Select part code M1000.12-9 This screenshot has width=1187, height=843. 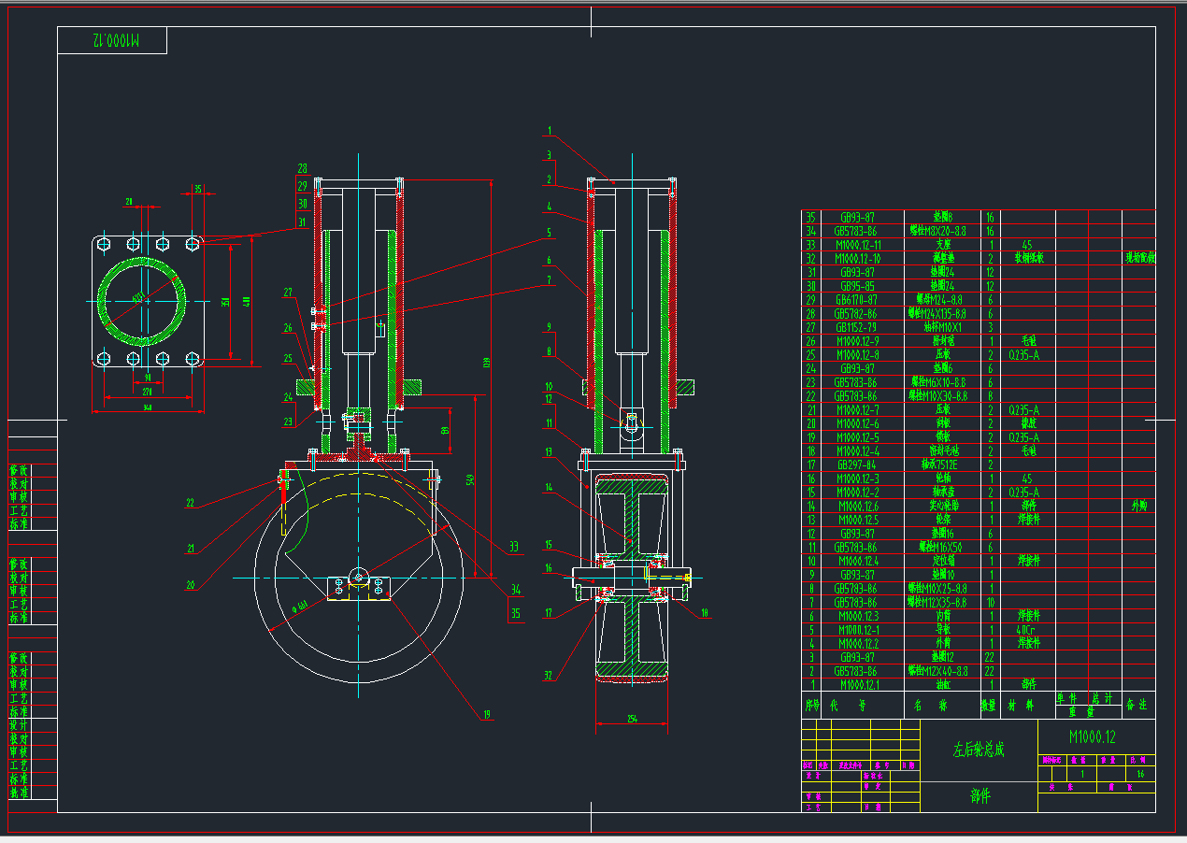(x=858, y=341)
